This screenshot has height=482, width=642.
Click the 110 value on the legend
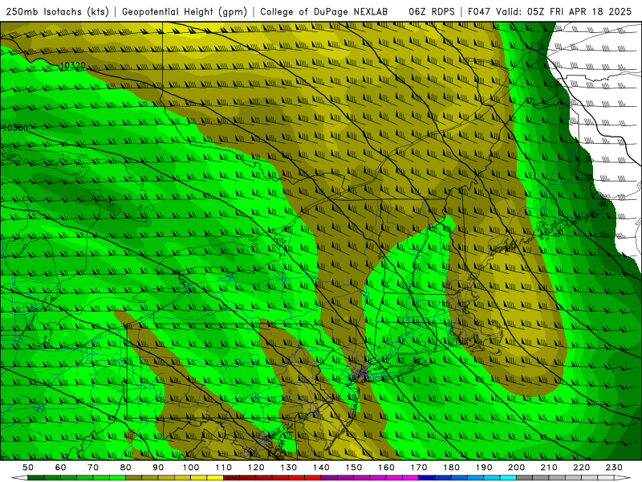[224, 468]
